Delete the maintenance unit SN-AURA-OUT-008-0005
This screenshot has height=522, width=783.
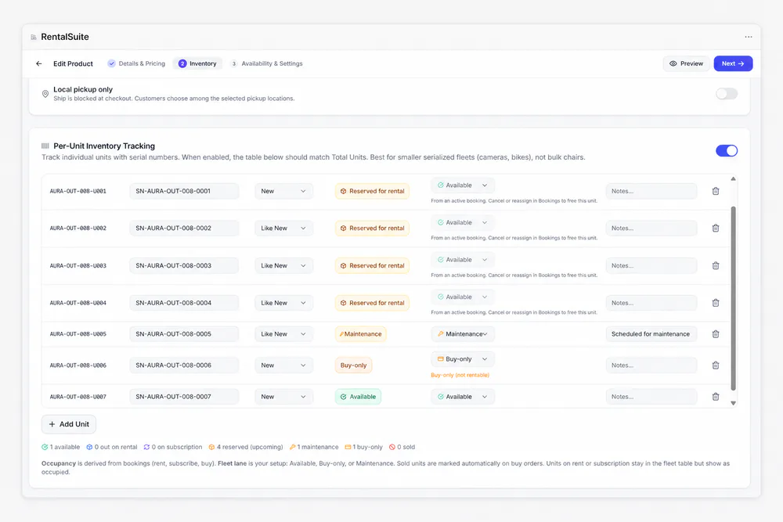pyautogui.click(x=715, y=334)
